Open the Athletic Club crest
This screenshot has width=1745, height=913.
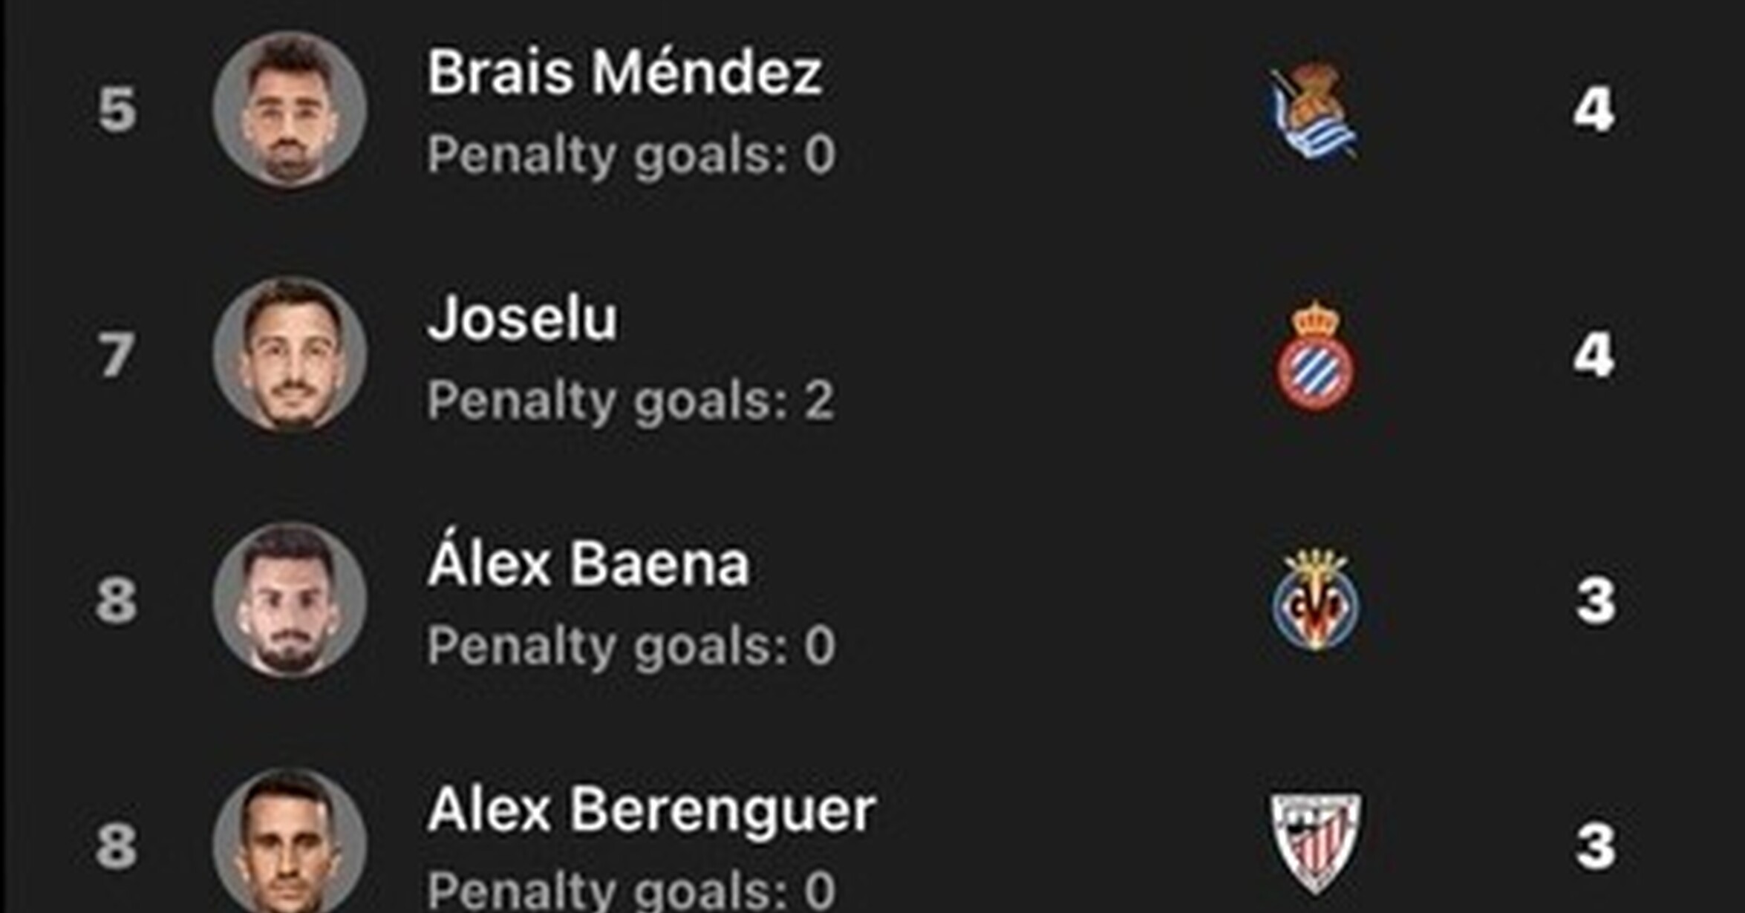pyautogui.click(x=1316, y=843)
